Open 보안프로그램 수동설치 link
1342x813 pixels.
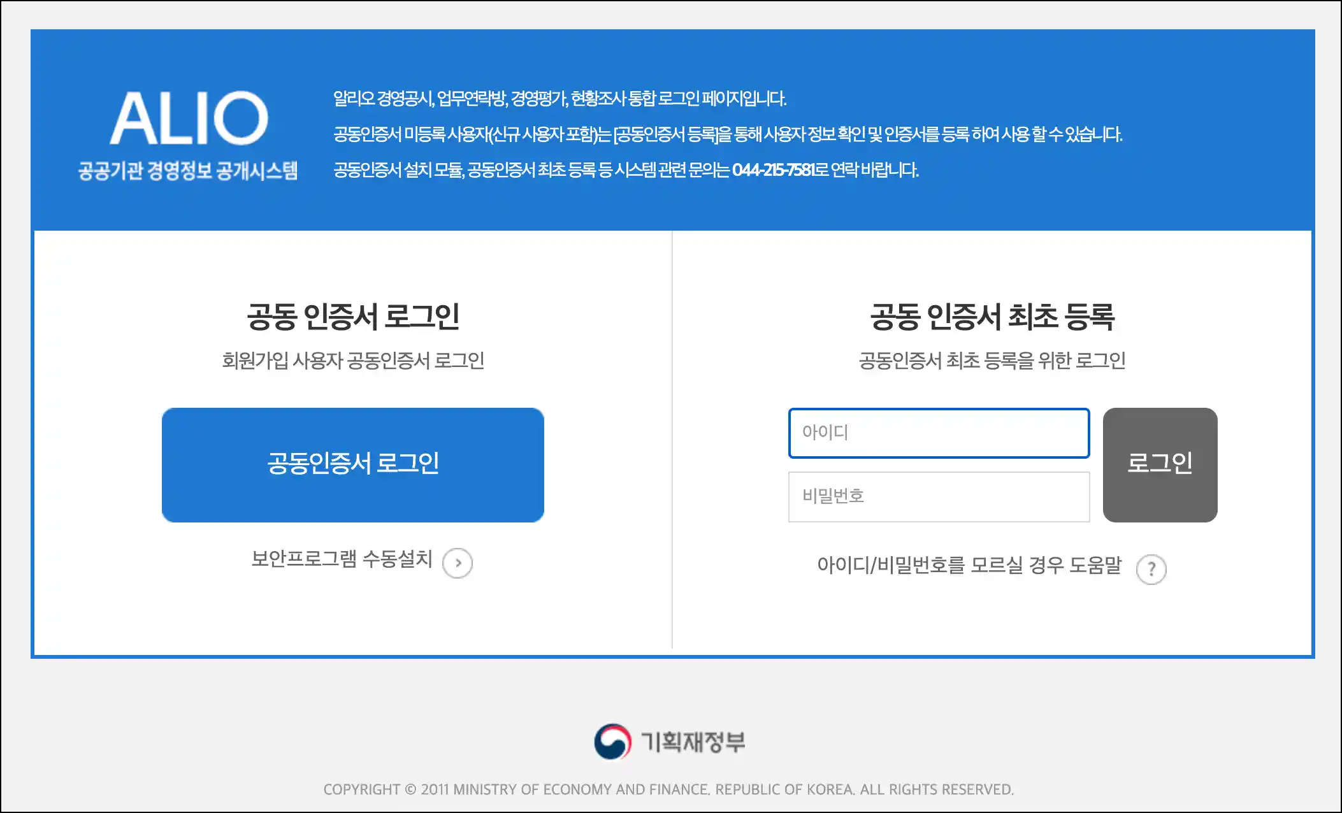pos(342,559)
